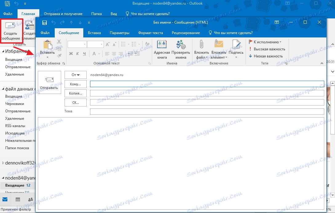Toggle Высокая важность flag
This screenshot has width=335, height=213.
[x=267, y=49]
